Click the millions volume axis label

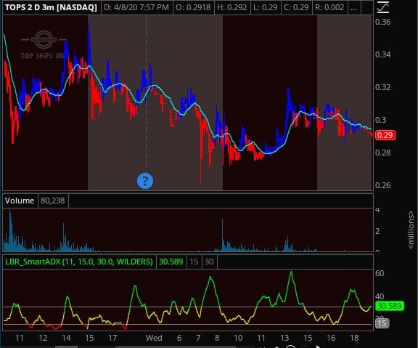(x=411, y=230)
